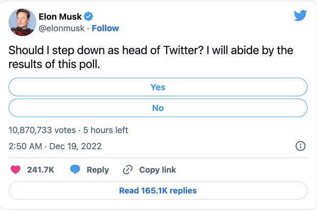Click the Twitter bird logo
This screenshot has width=317, height=211.
[x=300, y=16]
